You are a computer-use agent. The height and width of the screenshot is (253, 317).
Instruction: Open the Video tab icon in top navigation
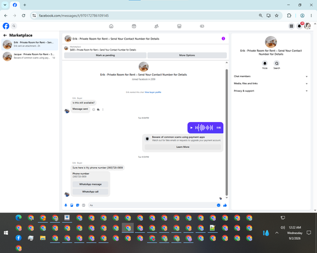tap(134, 26)
